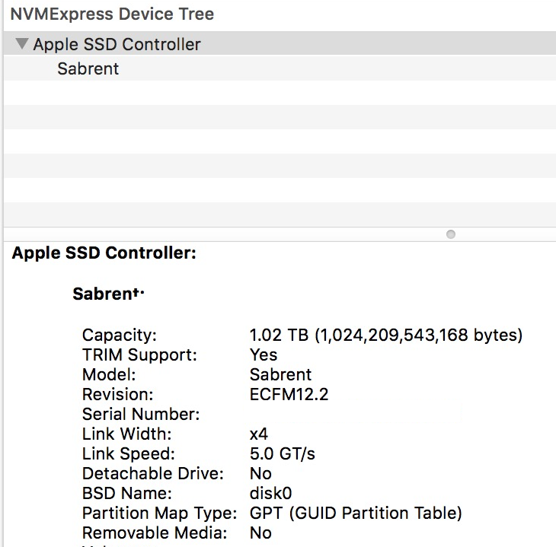This screenshot has width=556, height=547.
Task: Click the NVMExpress Device Tree column header
Action: [112, 14]
